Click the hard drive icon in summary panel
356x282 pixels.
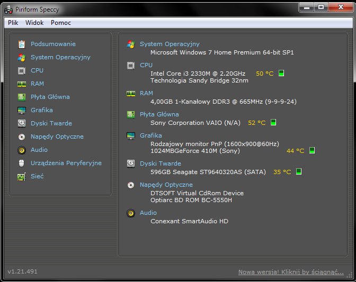[x=131, y=163]
